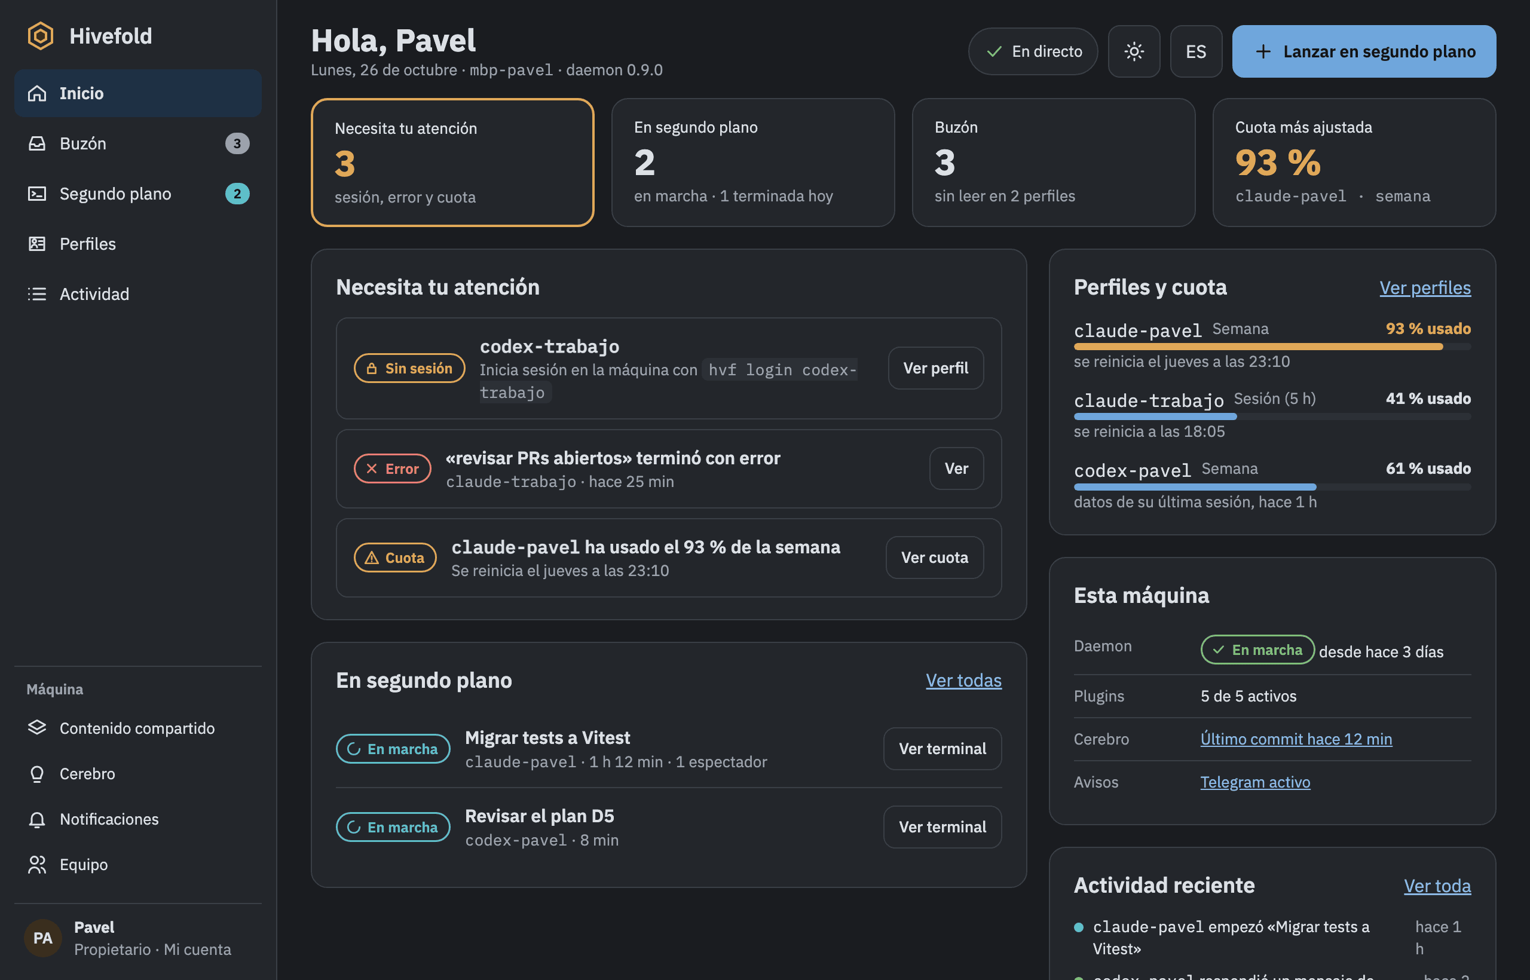Click the Segundo plano count badge 2
The height and width of the screenshot is (980, 1530).
237,194
